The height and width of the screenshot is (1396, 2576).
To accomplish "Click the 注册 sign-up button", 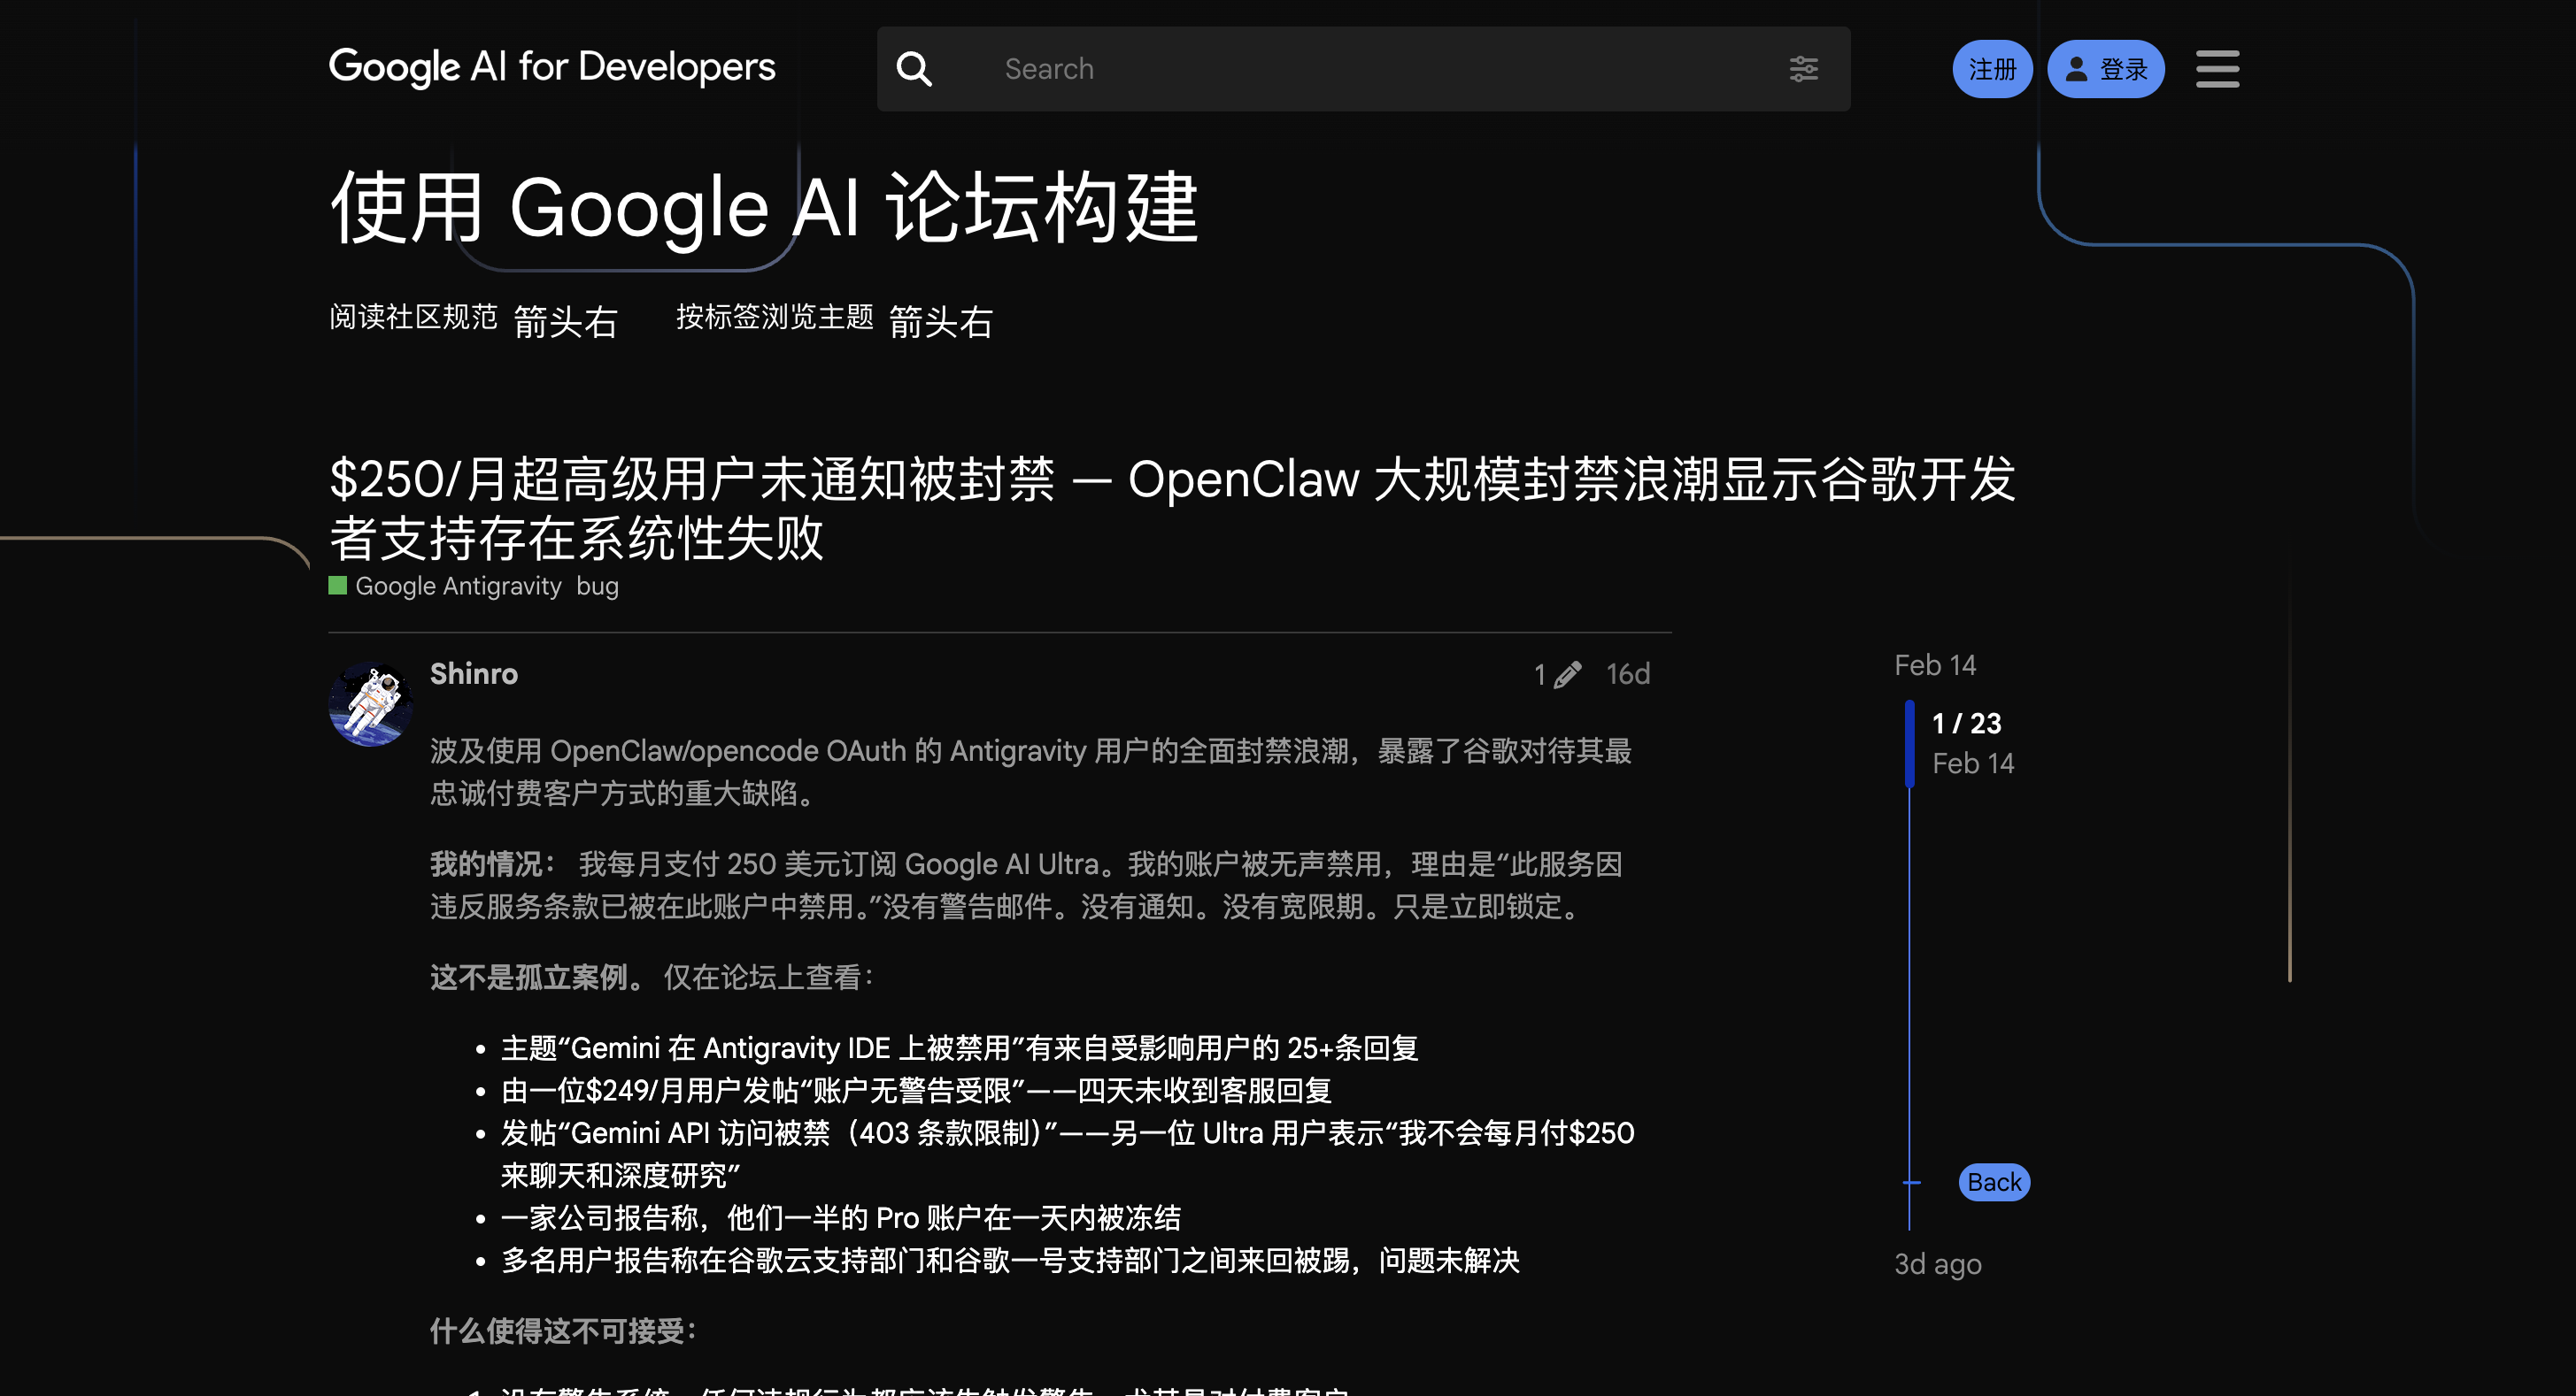I will pos(1991,69).
